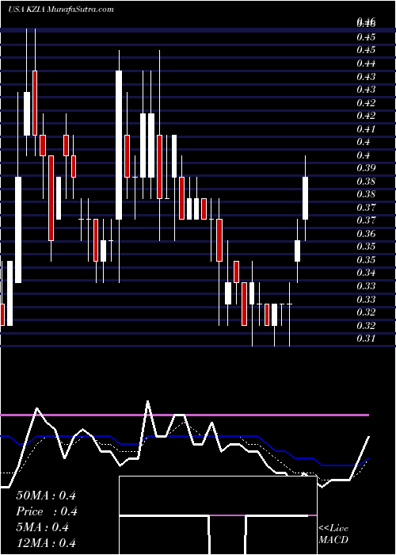Click the '5MA : 0.4' reading
The height and width of the screenshot is (555, 396).
pos(43,527)
